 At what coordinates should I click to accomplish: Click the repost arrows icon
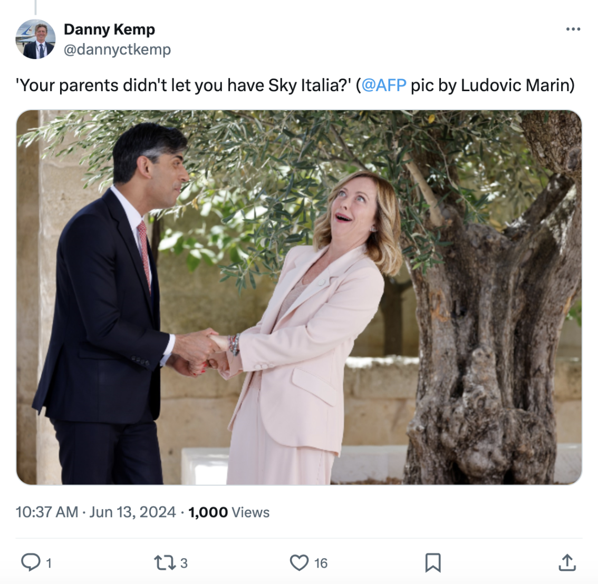click(x=164, y=563)
